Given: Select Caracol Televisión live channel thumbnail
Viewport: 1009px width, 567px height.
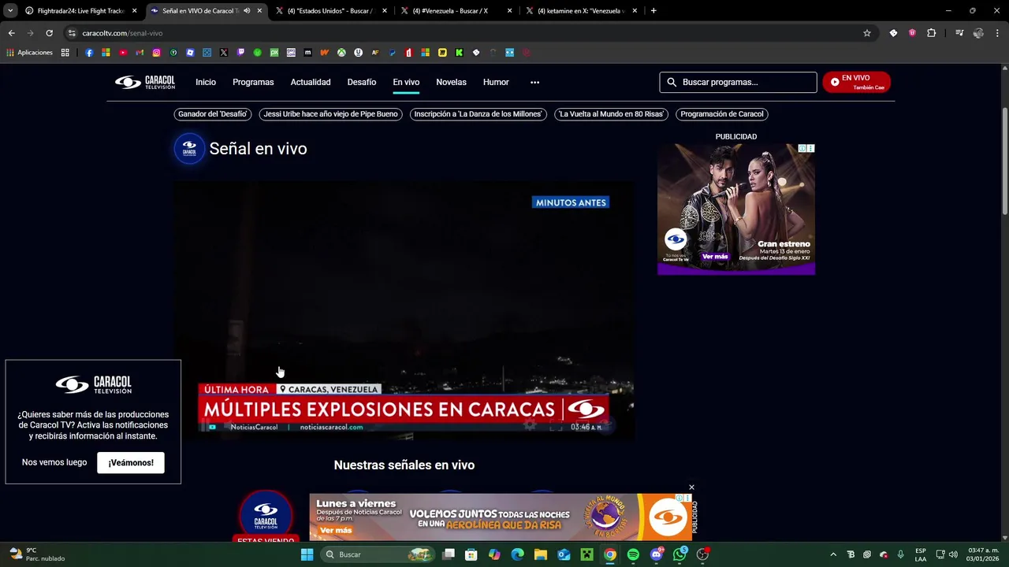Looking at the screenshot, I should click(x=266, y=515).
